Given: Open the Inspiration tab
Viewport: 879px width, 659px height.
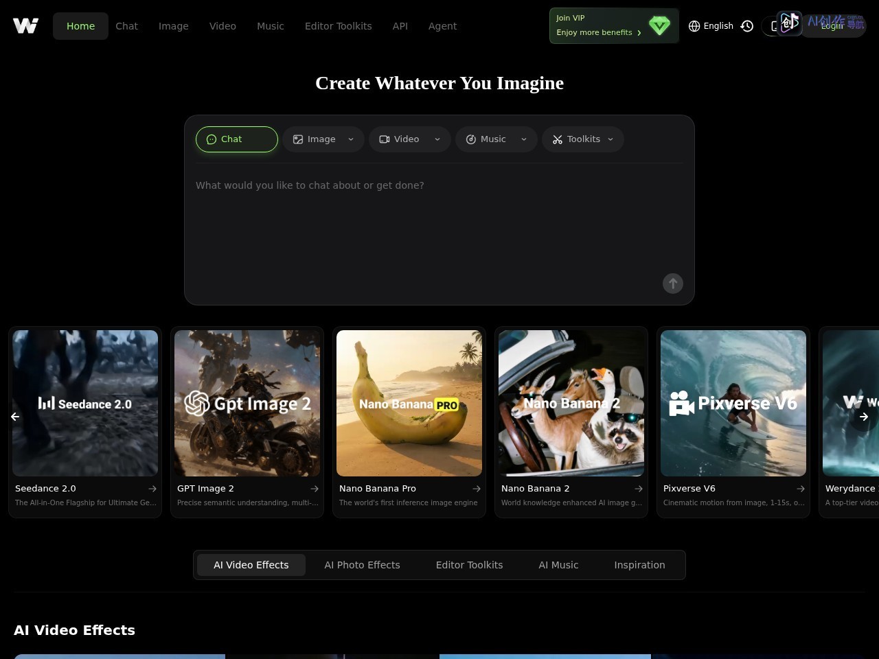Looking at the screenshot, I should [x=639, y=565].
